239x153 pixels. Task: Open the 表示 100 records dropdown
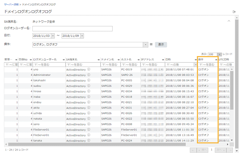[219, 54]
